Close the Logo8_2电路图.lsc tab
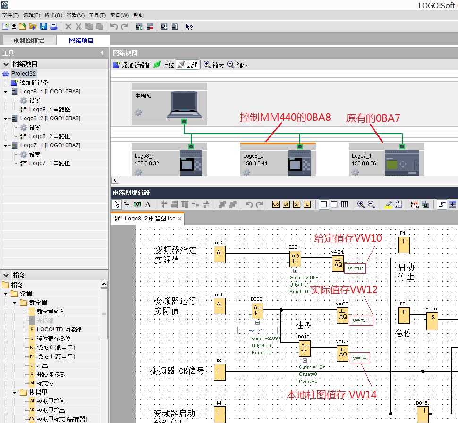The width and height of the screenshot is (458, 423). 180,219
